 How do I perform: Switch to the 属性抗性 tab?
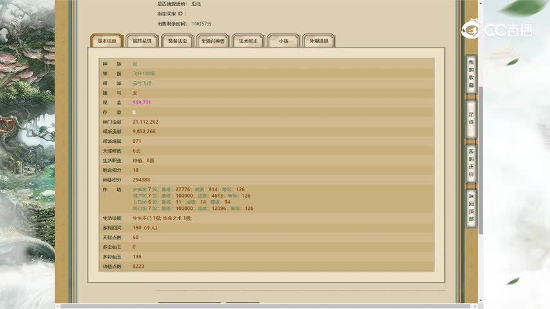pyautogui.click(x=142, y=41)
